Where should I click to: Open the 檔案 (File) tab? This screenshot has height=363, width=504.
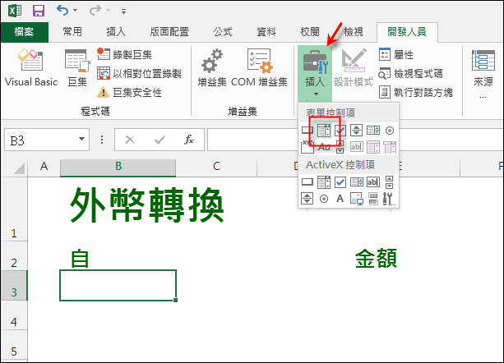tap(24, 32)
